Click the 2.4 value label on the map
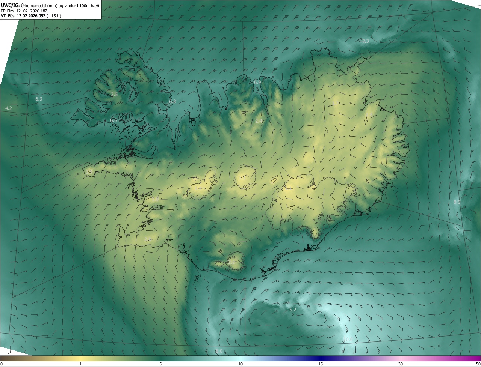This screenshot has height=367, width=481. 259,121
